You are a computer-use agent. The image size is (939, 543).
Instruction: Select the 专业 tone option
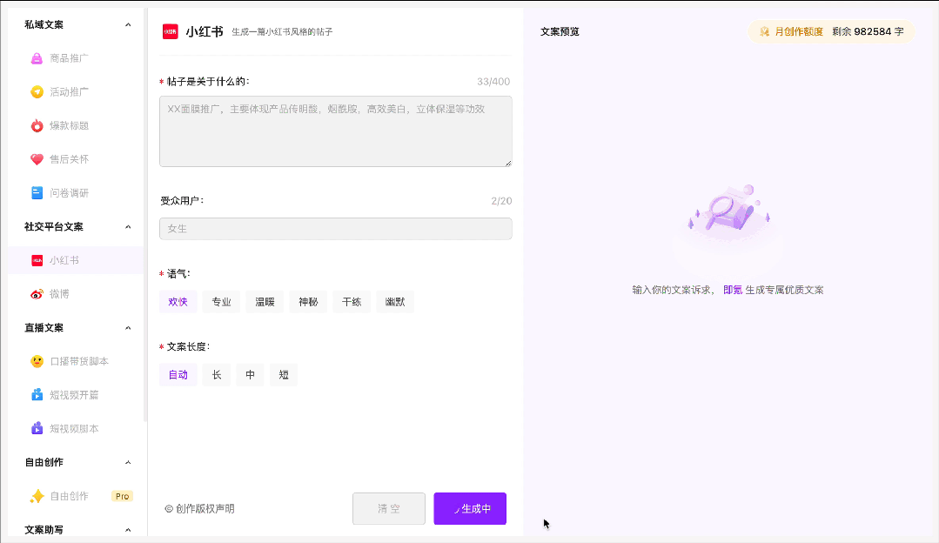pos(220,301)
